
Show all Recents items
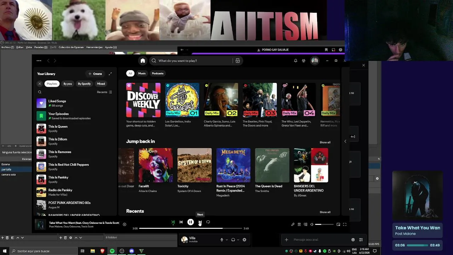pyautogui.click(x=325, y=212)
